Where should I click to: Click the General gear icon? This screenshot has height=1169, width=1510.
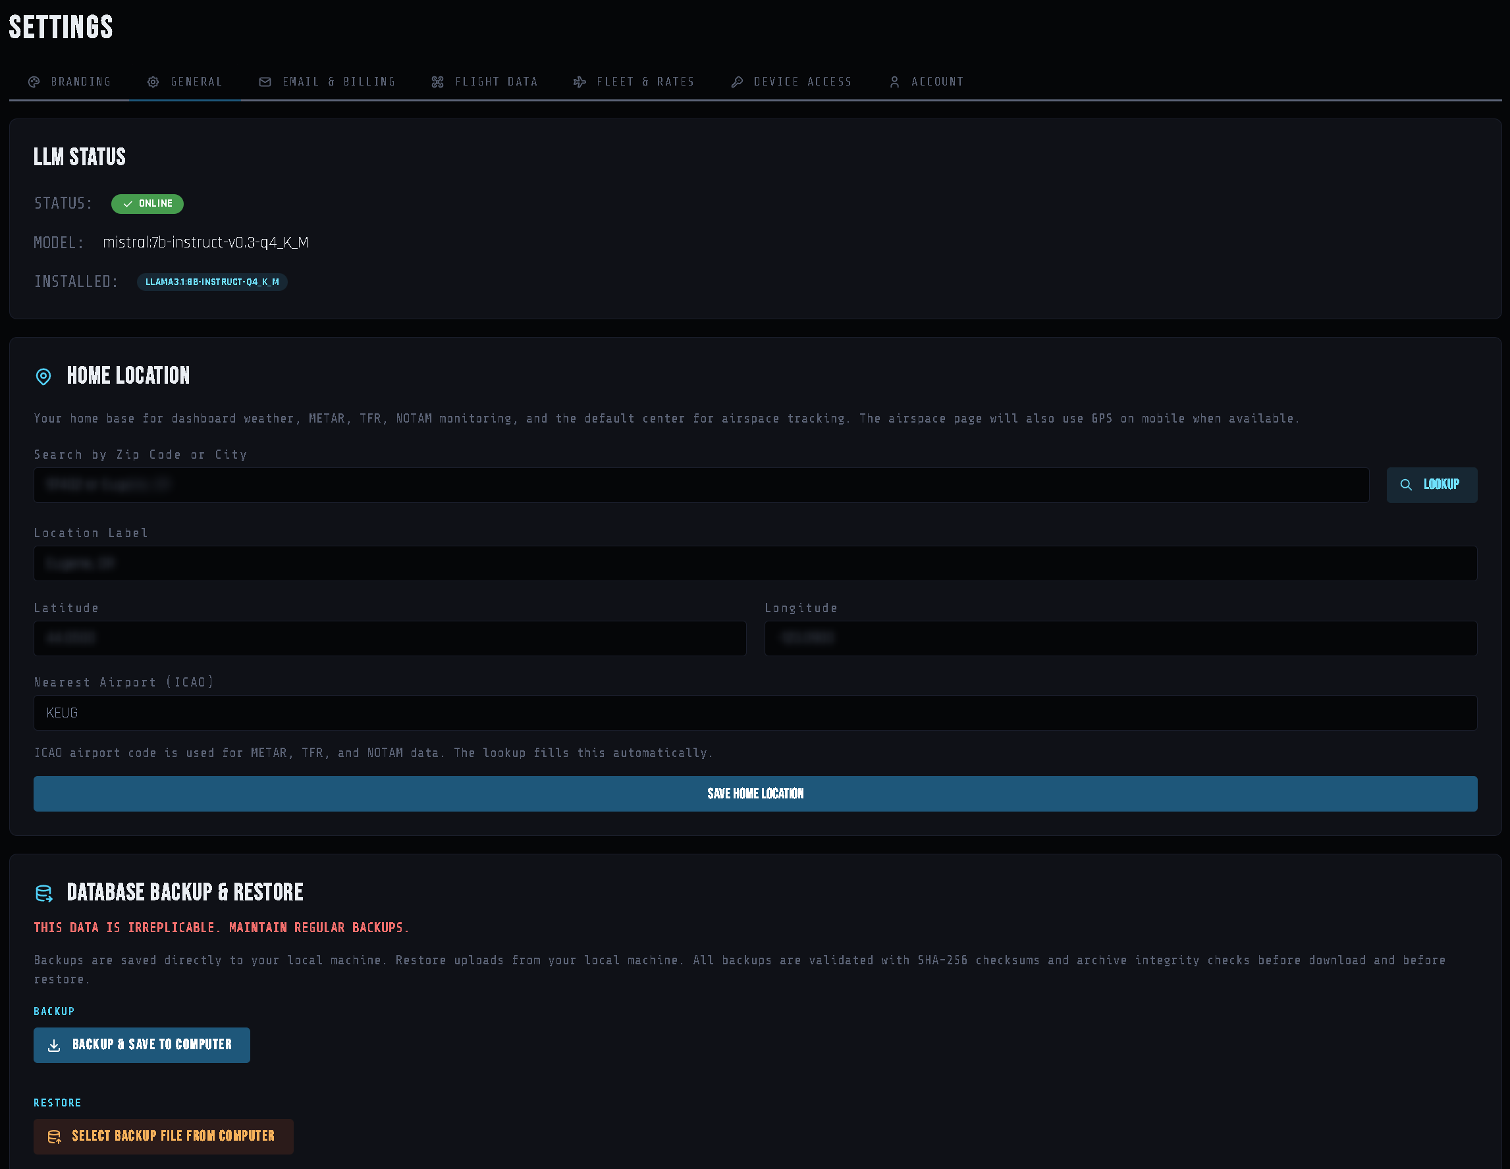click(153, 82)
